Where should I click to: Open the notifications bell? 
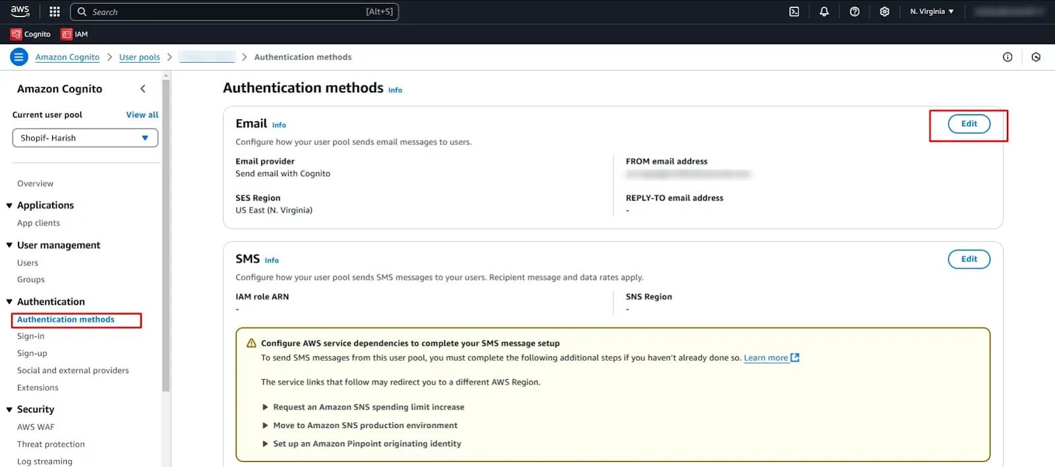824,12
